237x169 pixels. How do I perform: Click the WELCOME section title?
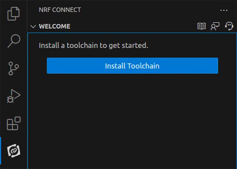(x=54, y=27)
